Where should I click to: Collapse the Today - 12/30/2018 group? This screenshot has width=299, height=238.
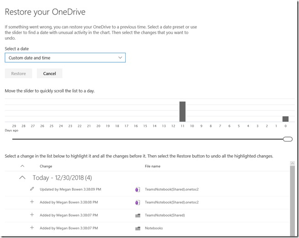(22, 177)
